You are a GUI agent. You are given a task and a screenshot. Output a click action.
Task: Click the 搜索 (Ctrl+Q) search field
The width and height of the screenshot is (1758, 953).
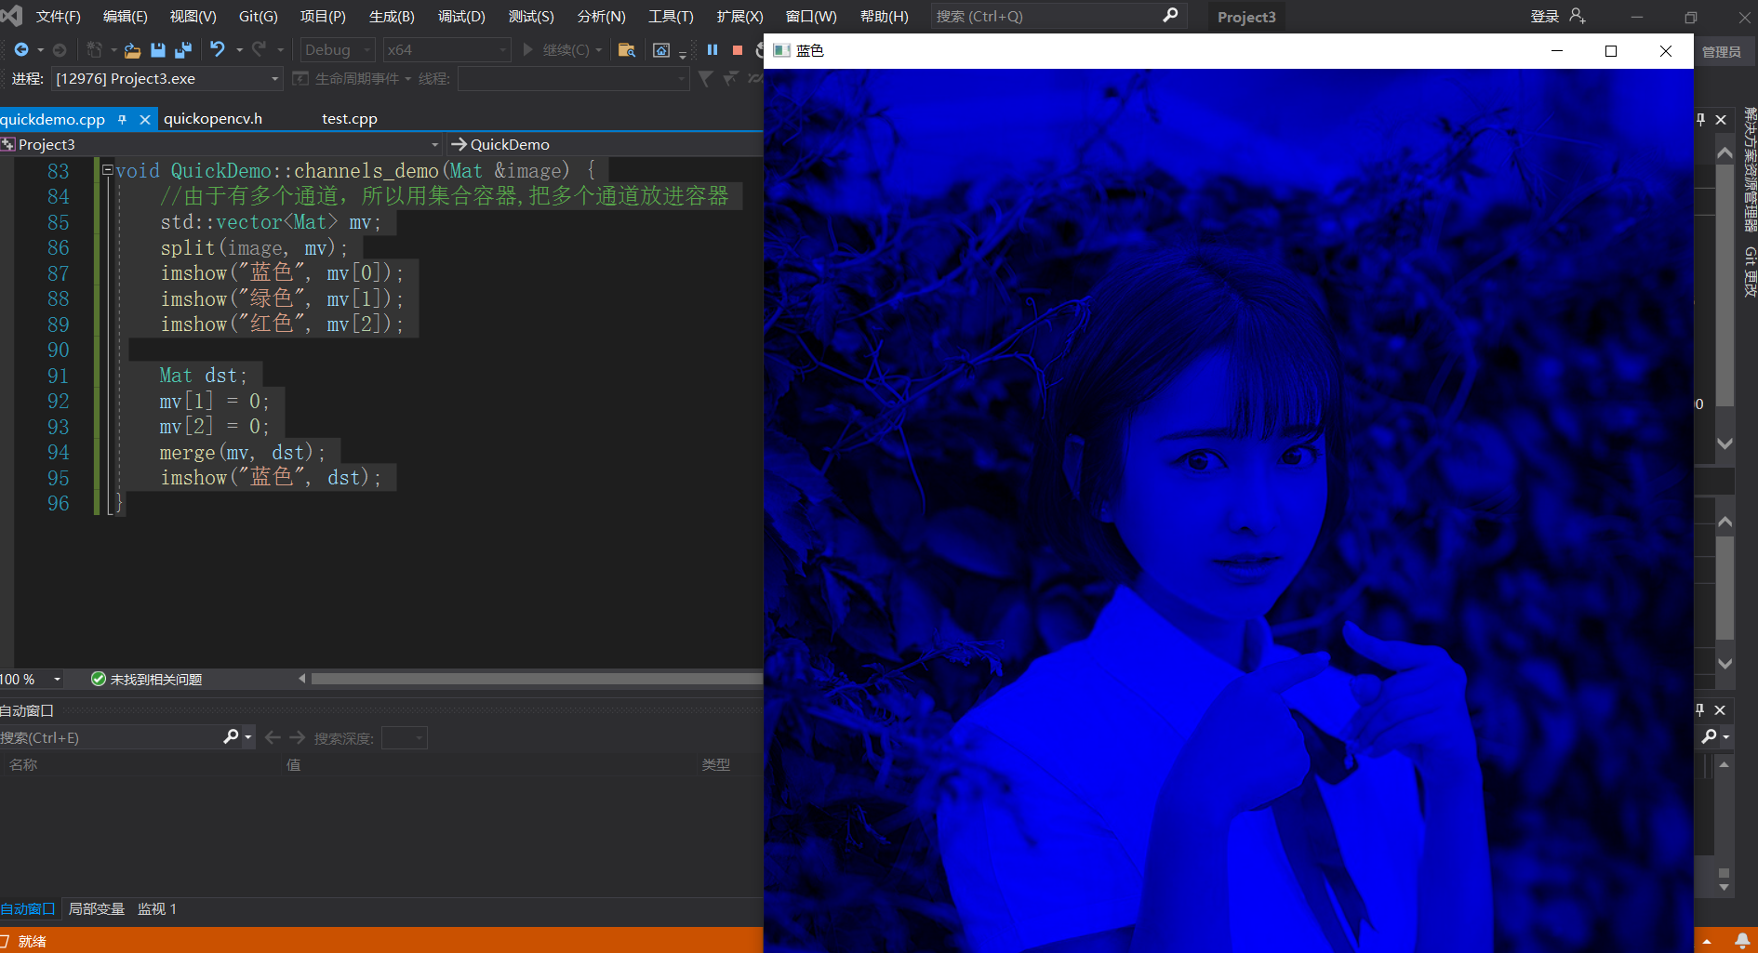point(1059,16)
